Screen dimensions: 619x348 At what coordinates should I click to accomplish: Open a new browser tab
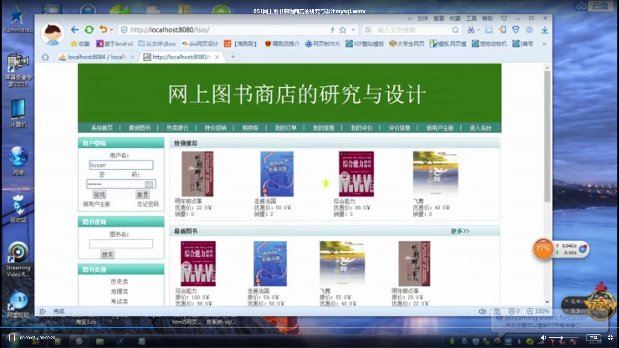[233, 57]
